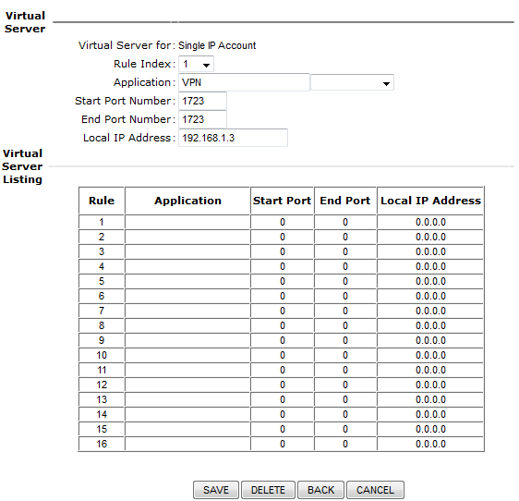This screenshot has height=501, width=519.
Task: Open the Rule Index dropdown
Action: 196,64
